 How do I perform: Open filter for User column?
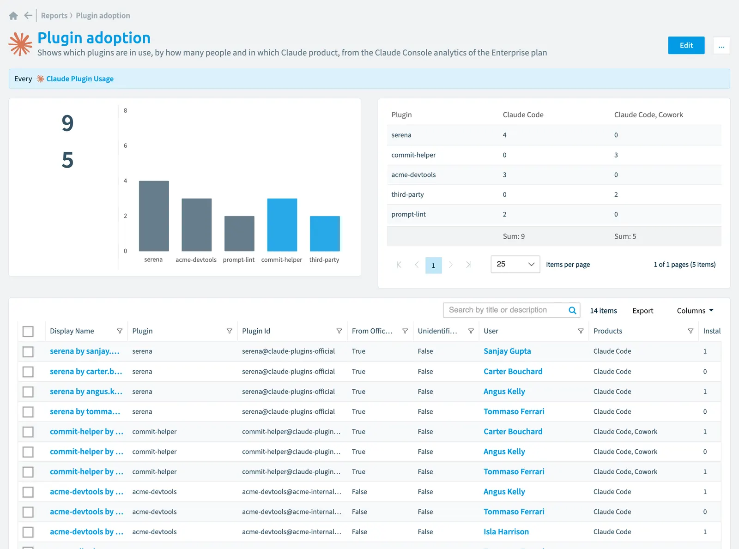(x=581, y=331)
